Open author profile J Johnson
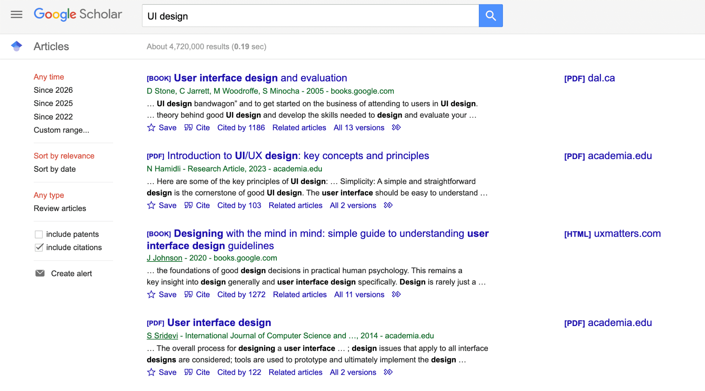The height and width of the screenshot is (391, 705). (x=164, y=258)
